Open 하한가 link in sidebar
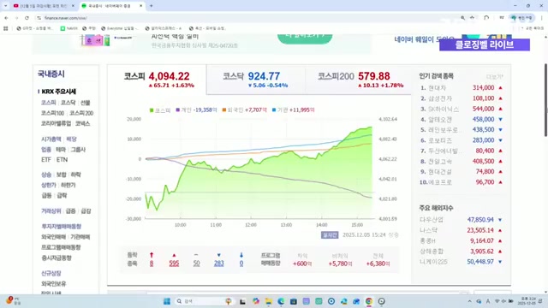 pos(68,185)
